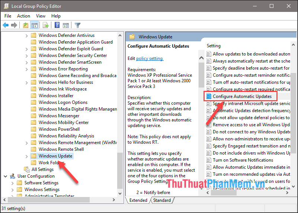
Task: Expand Windows Hello for Business node
Action: point(27,83)
